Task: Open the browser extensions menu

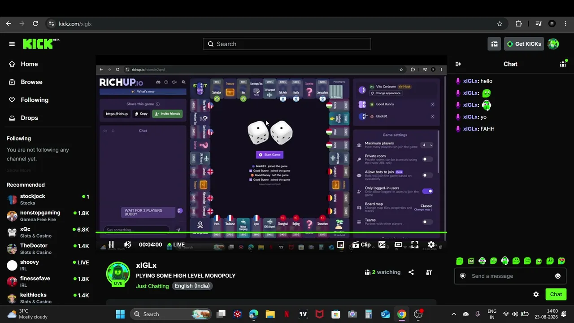Action: pos(519,24)
